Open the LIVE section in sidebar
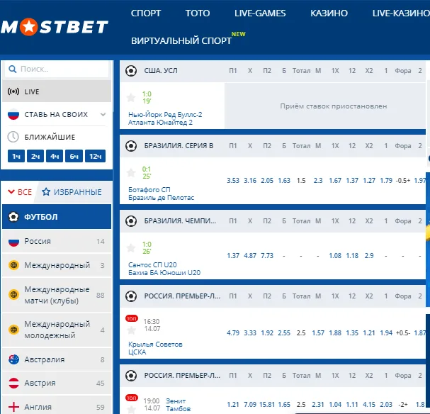Image resolution: width=430 pixels, height=414 pixels. 57,91
